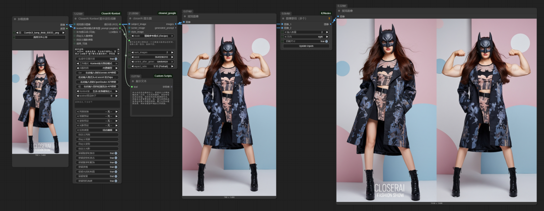Click the 选择文件上传 upload button

point(40,37)
